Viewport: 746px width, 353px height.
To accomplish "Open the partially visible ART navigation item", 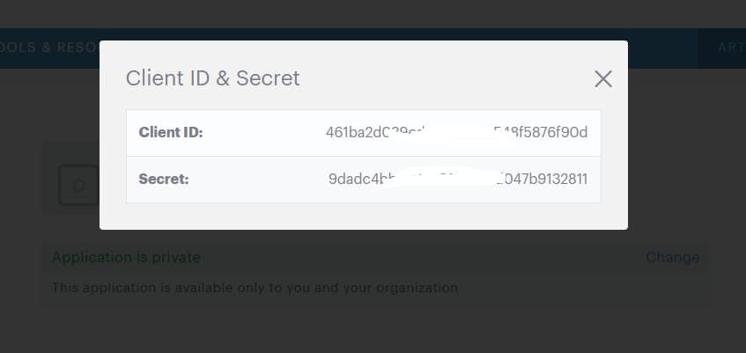I will coord(730,48).
